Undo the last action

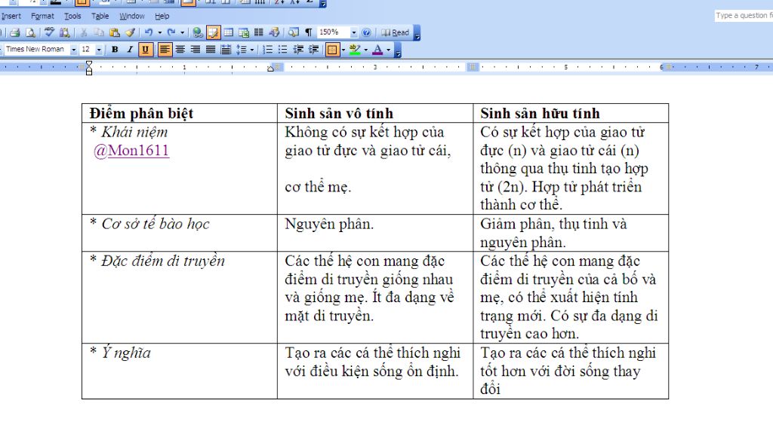(149, 32)
